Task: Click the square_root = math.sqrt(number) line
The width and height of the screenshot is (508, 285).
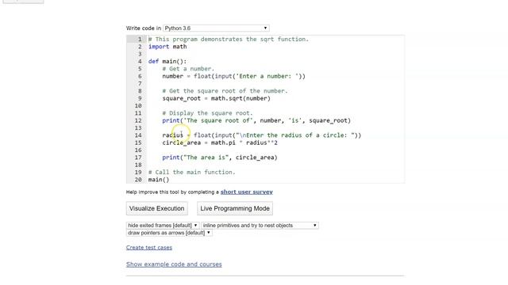Action: pos(217,98)
